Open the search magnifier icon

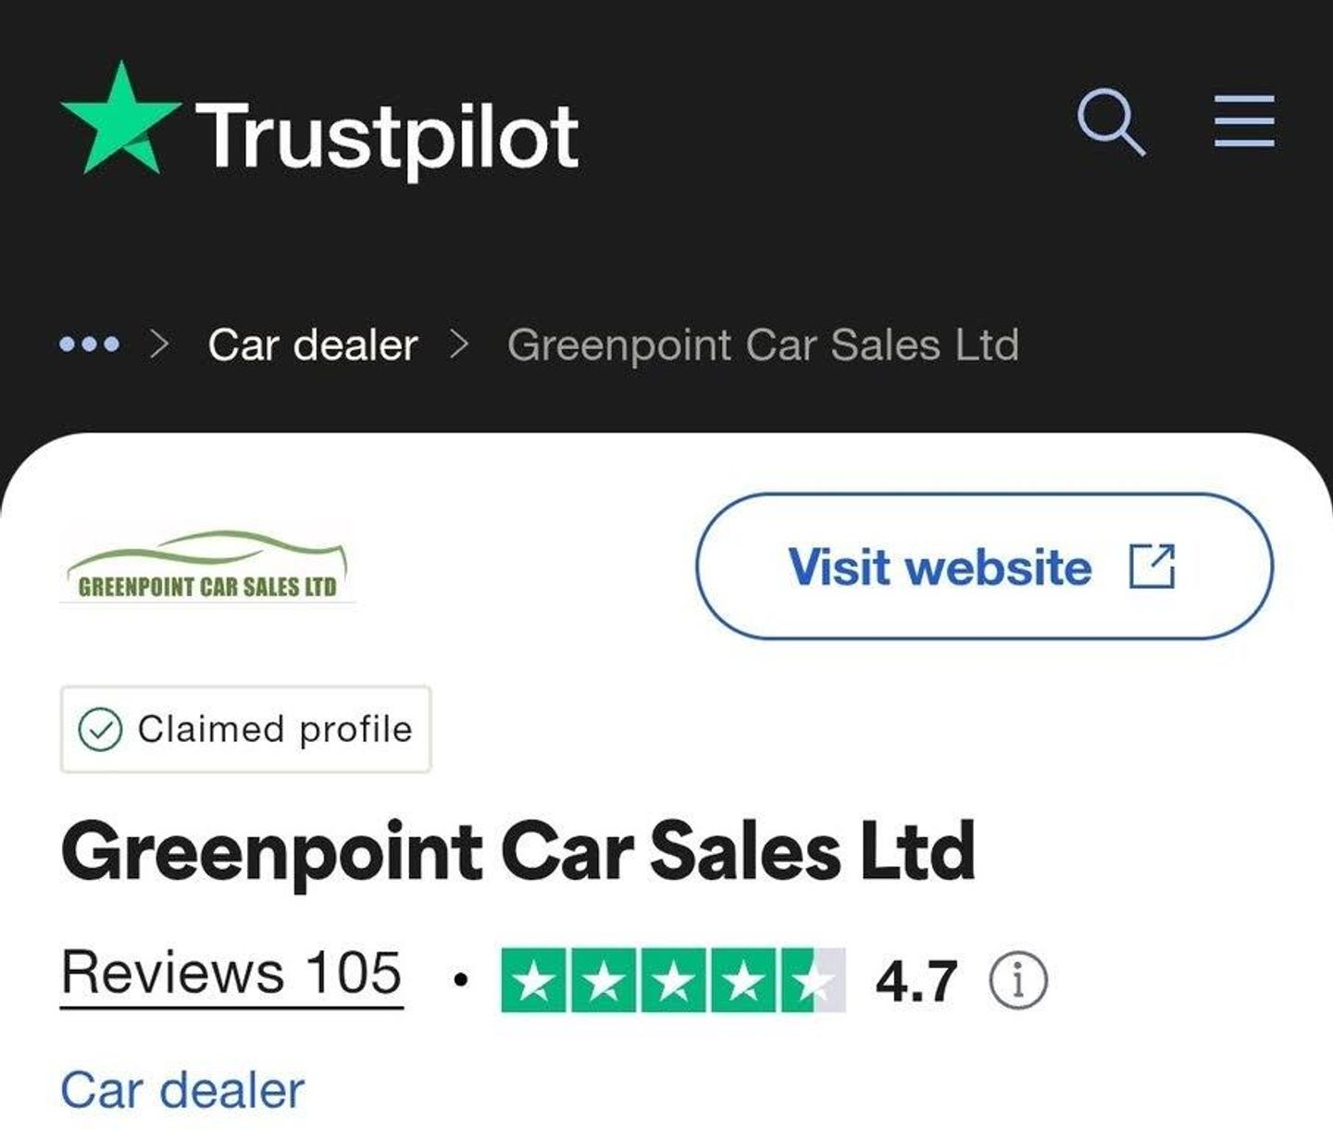(1112, 122)
